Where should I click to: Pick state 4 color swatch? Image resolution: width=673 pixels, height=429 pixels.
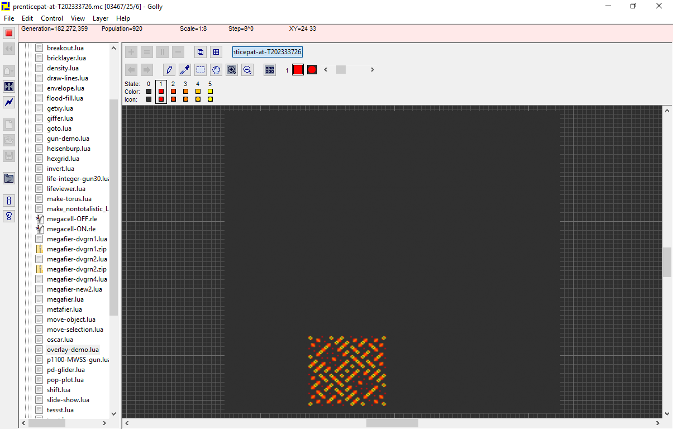point(198,92)
